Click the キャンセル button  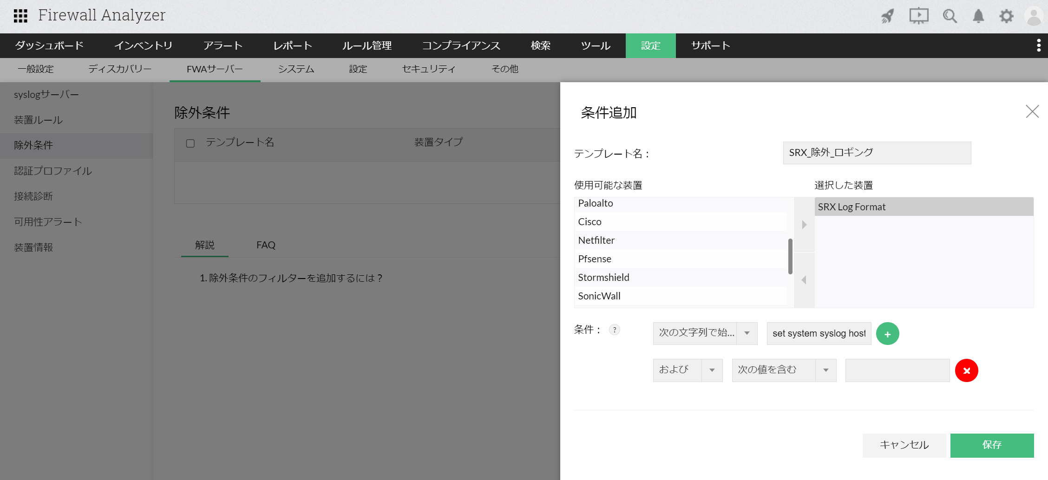(x=904, y=445)
